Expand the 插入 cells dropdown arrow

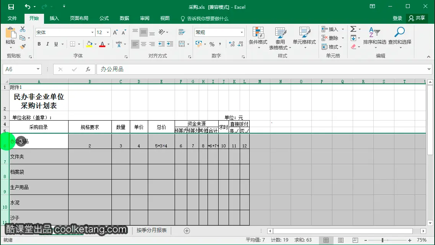[x=343, y=29]
